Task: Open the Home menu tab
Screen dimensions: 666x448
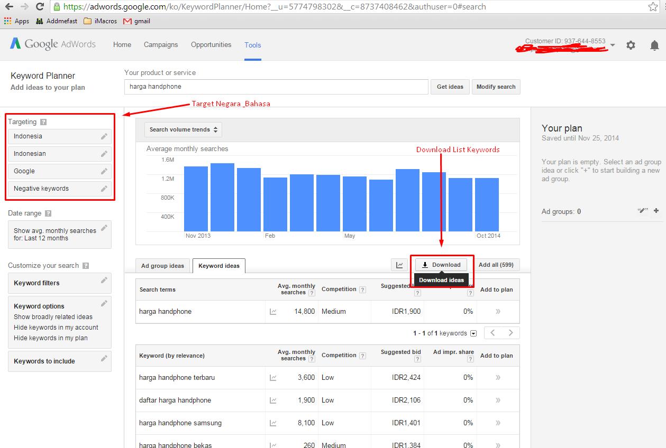Action: [x=122, y=45]
